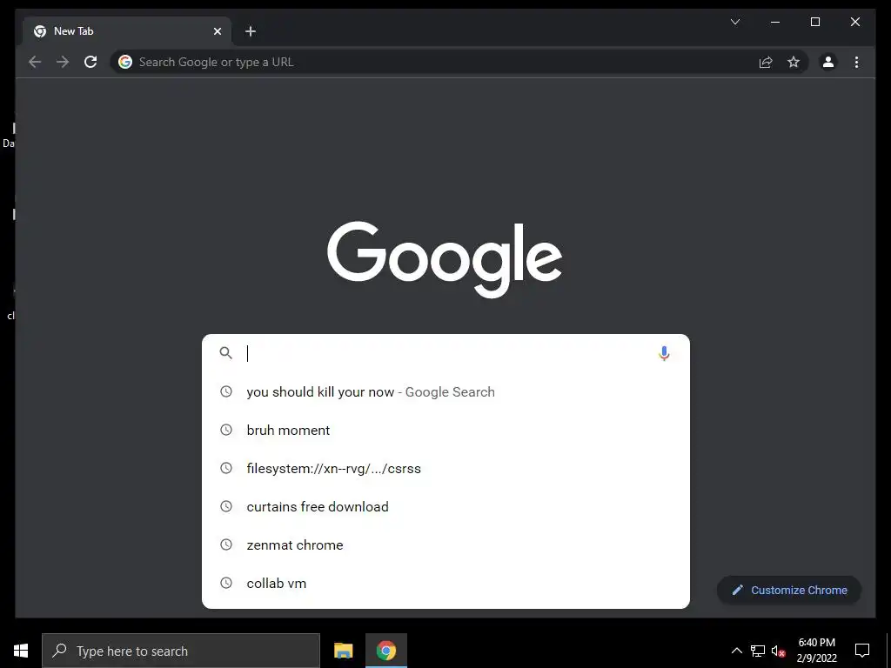
Task: Open the network status tray icon
Action: click(758, 651)
